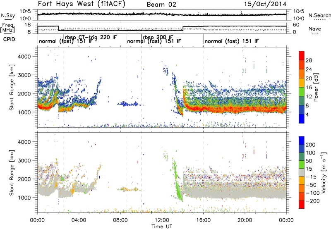Click the 'rbsp 200 IF' CPID label
The height and width of the screenshot is (229, 331).
click(x=158, y=37)
